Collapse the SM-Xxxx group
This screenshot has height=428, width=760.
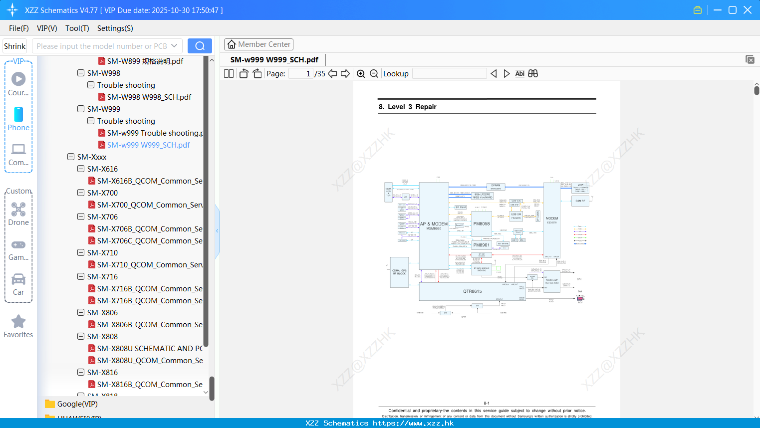tap(71, 157)
